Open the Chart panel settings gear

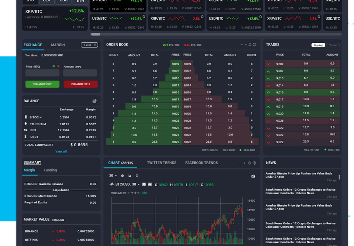(x=254, y=163)
